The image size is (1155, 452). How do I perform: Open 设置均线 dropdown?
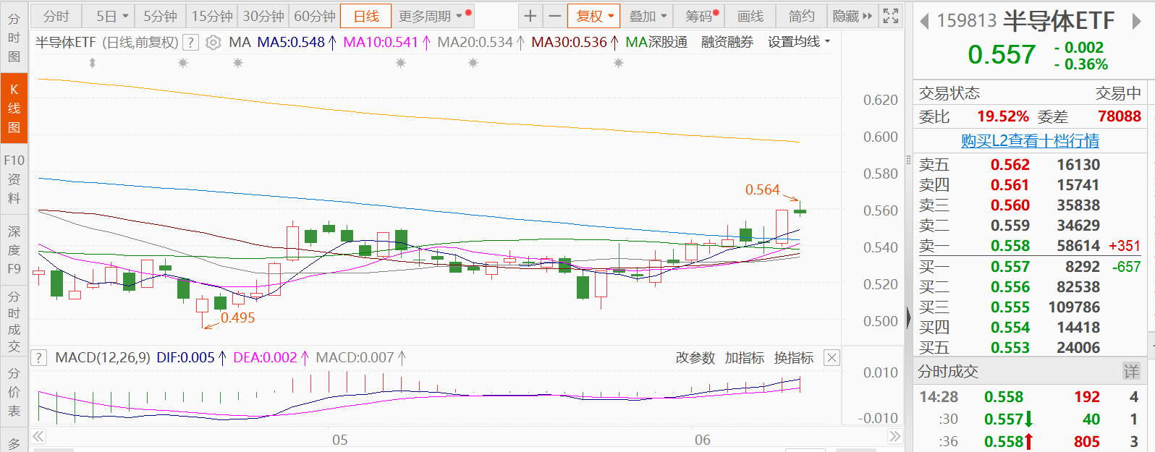tap(799, 42)
